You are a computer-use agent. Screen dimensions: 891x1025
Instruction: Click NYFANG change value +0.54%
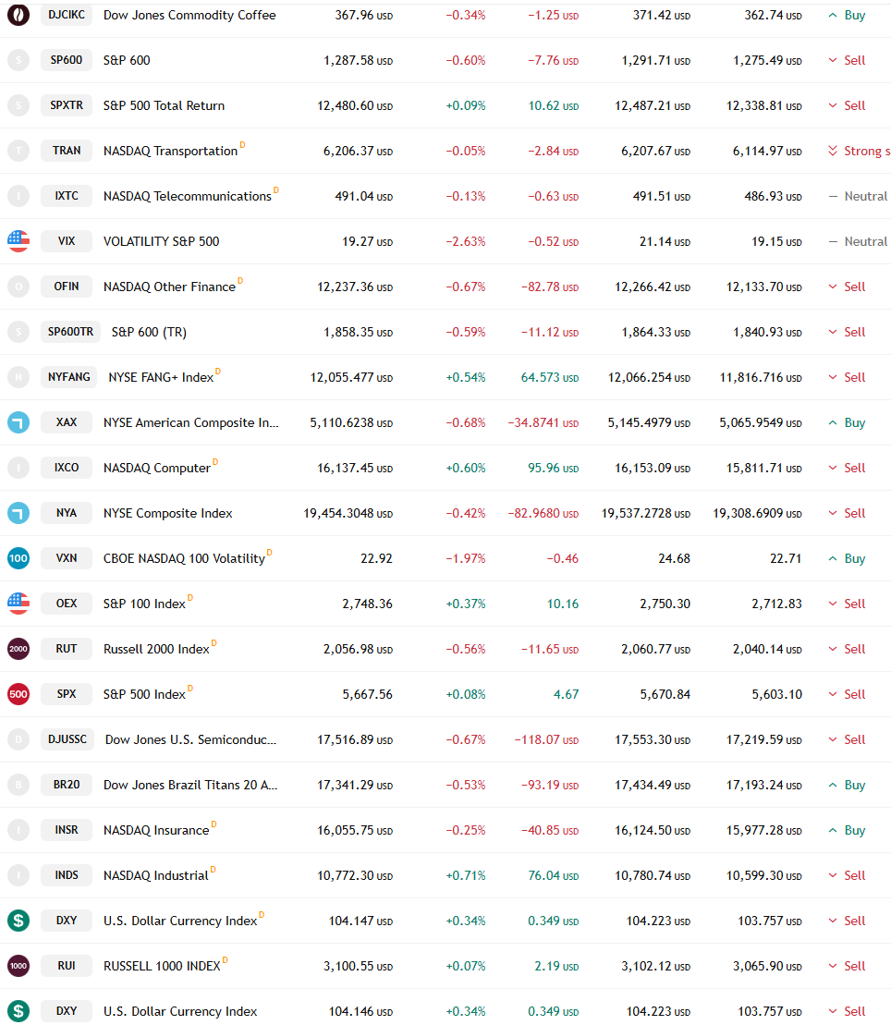pos(466,378)
